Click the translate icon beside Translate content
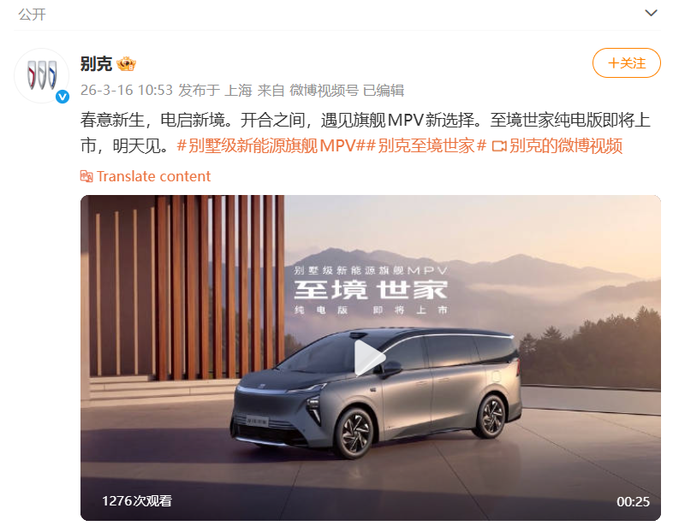The height and width of the screenshot is (526, 673). coord(86,176)
